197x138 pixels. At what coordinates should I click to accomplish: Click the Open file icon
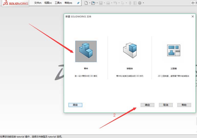coord(93,3)
